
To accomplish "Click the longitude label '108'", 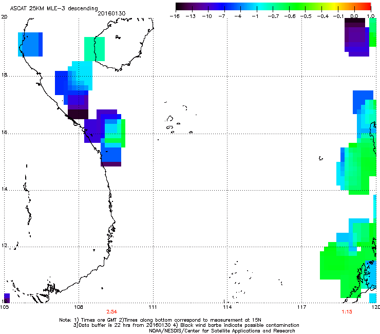I will tap(79, 307).
